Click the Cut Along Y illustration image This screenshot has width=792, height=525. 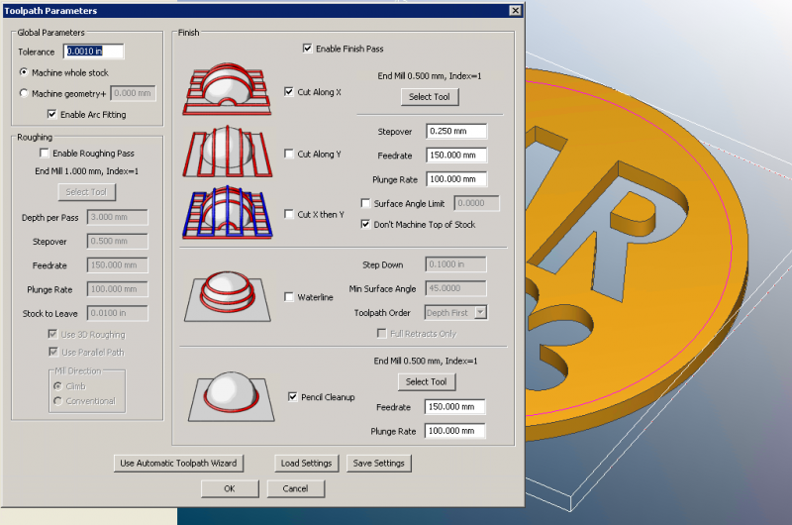coord(227,152)
